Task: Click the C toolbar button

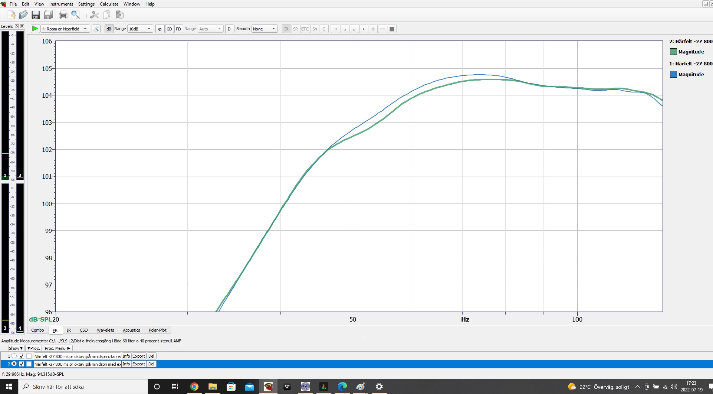Action: point(324,29)
